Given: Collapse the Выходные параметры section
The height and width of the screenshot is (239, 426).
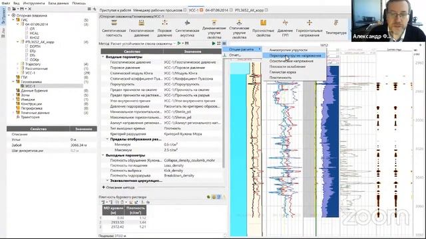Looking at the screenshot, I should point(103,155).
